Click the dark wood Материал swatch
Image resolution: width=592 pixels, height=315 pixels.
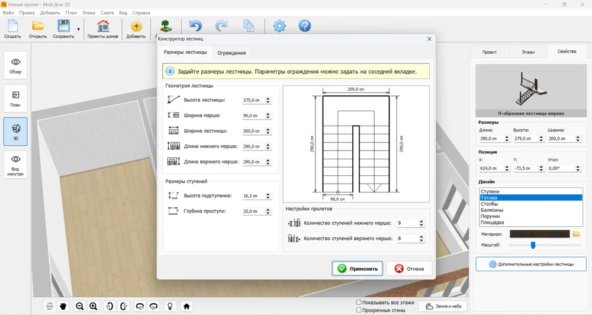click(x=539, y=234)
